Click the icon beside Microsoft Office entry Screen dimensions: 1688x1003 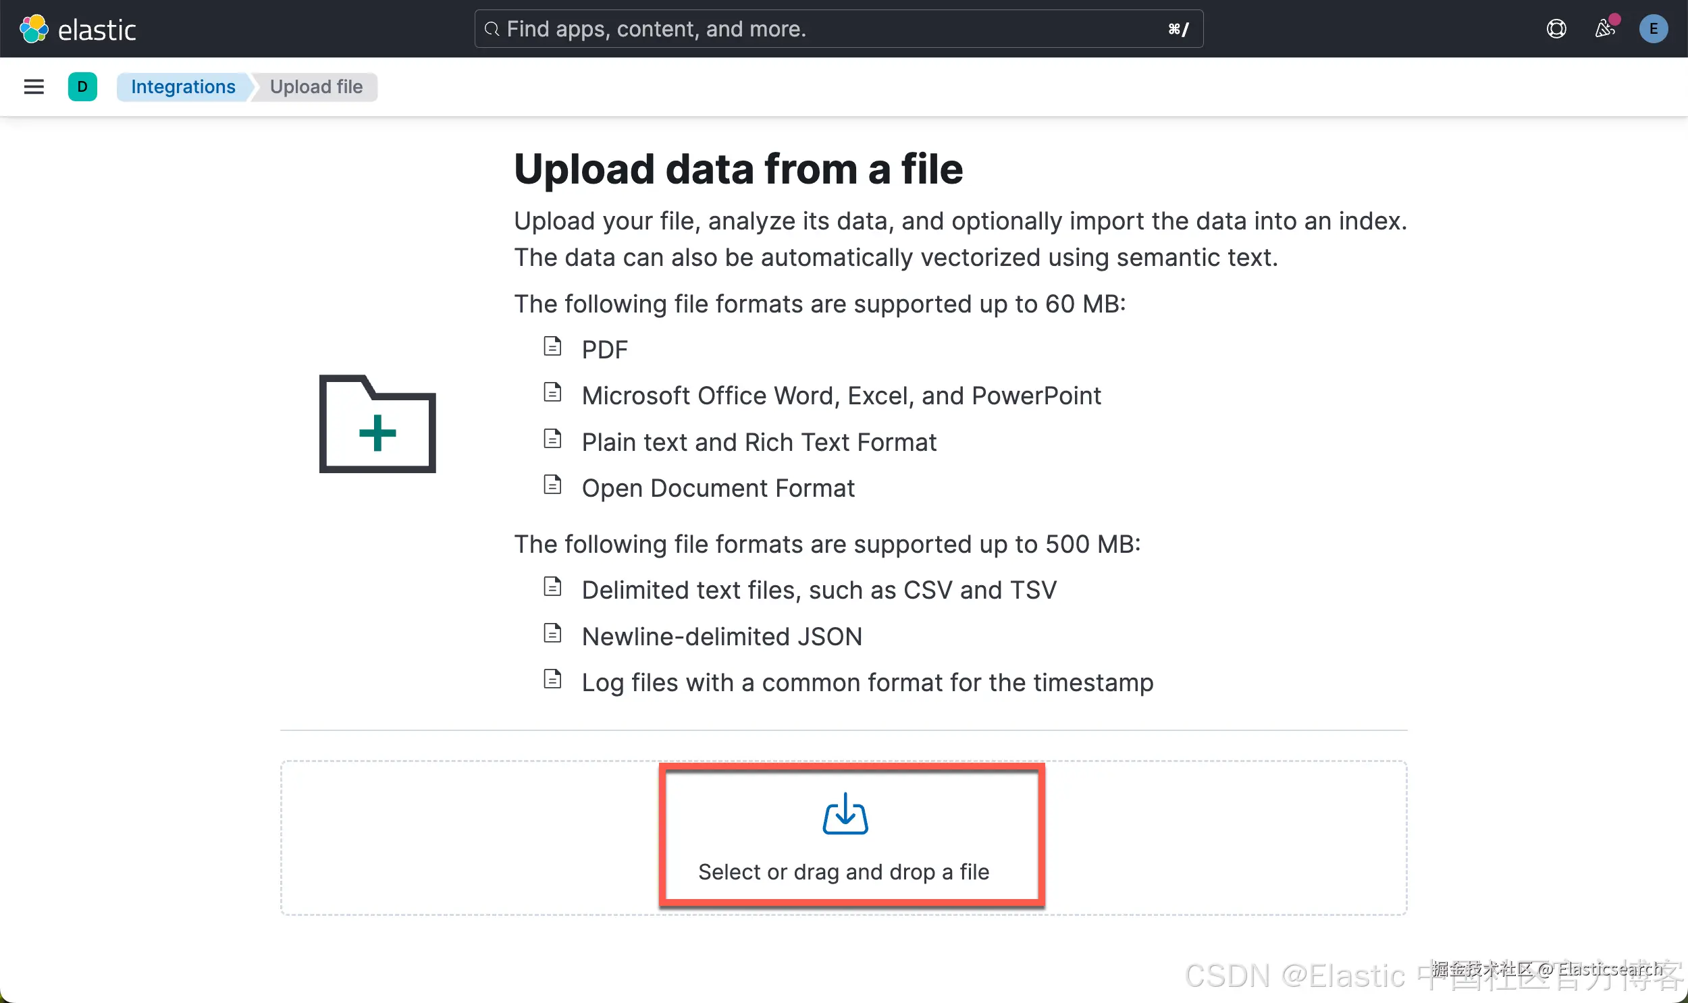552,392
